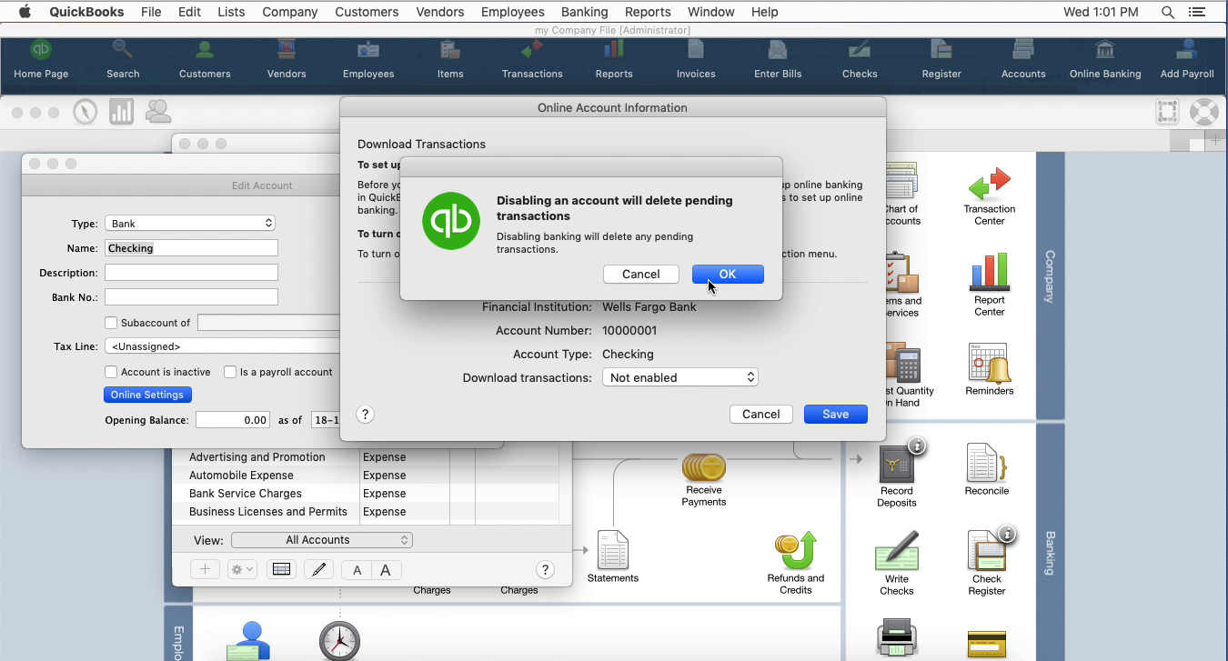Click pencil edit icon in accounts list
Viewport: 1228px width, 661px height.
(x=318, y=570)
